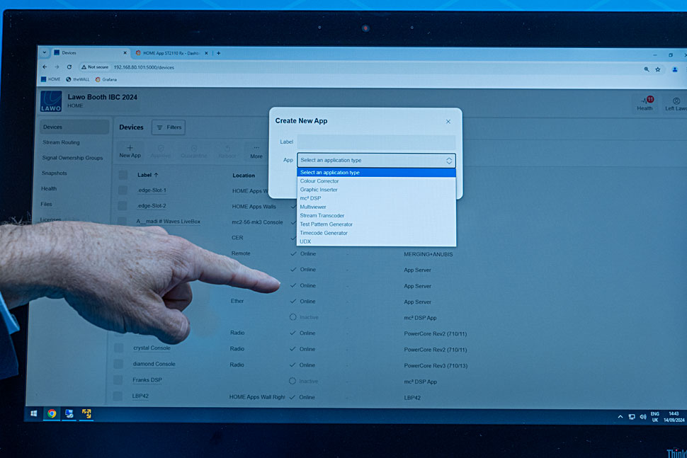Viewport: 687px width, 458px height.
Task: Tick the checkbox for Franks DSP
Action: click(x=118, y=379)
